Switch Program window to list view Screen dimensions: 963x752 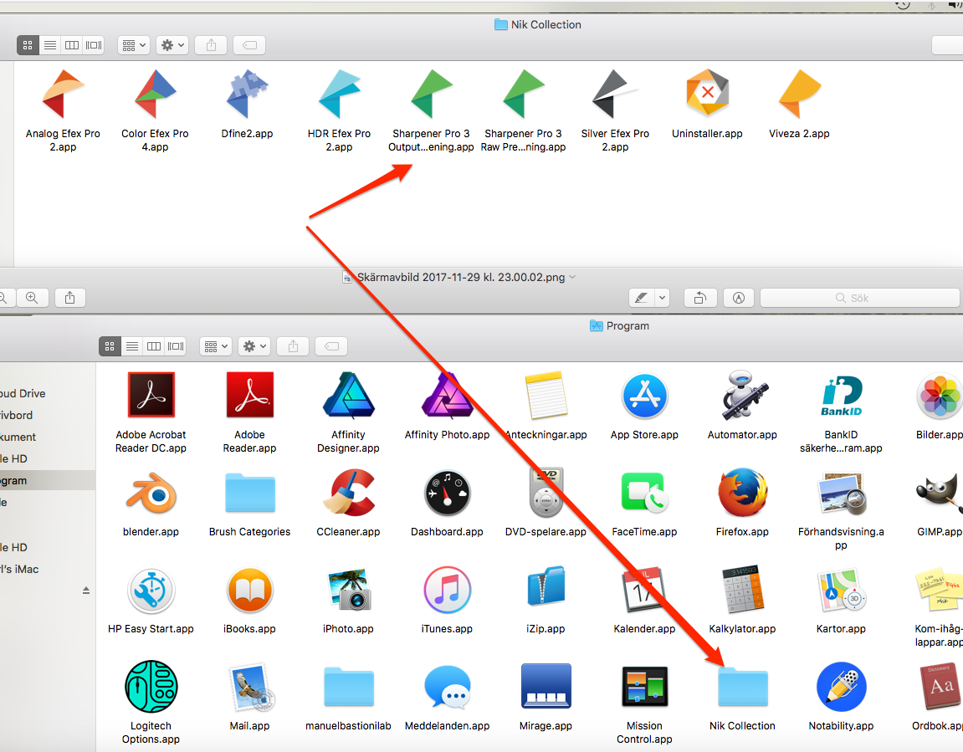point(132,346)
